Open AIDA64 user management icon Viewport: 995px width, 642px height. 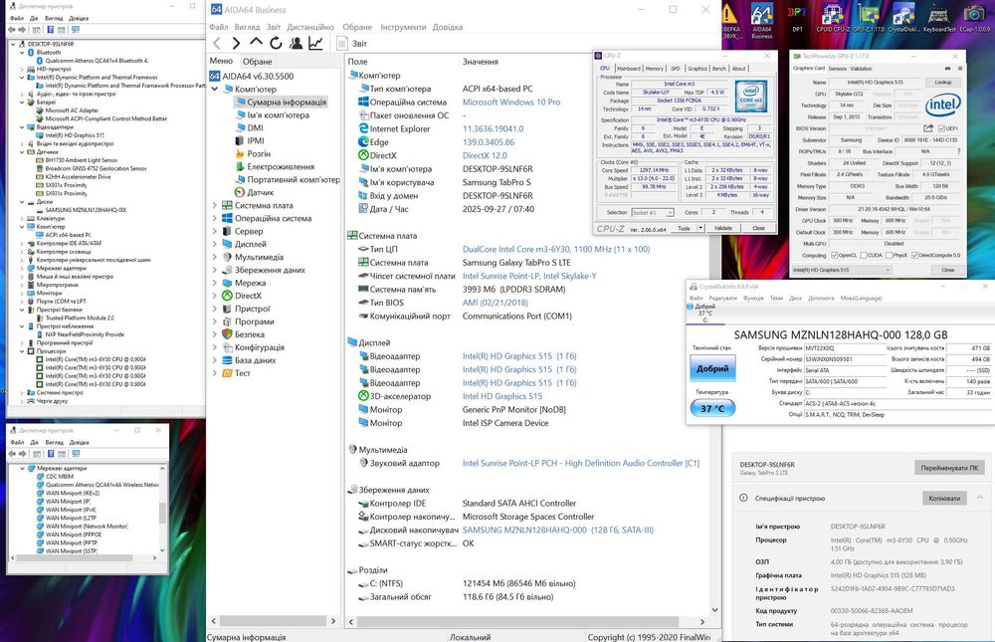296,43
